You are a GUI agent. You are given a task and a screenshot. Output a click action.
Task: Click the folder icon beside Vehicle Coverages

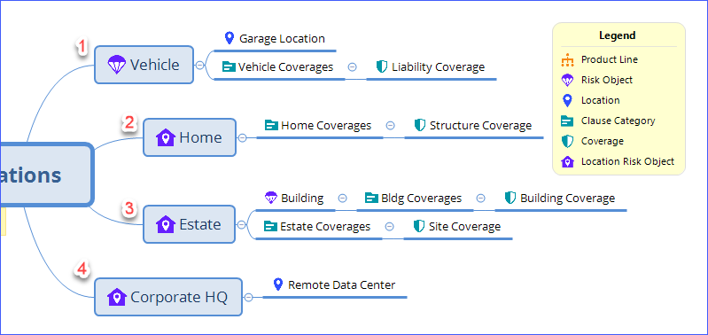coord(229,67)
